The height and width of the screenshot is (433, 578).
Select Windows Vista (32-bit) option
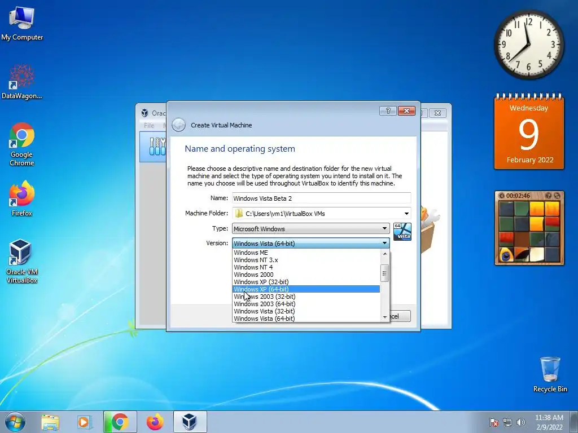pyautogui.click(x=306, y=311)
